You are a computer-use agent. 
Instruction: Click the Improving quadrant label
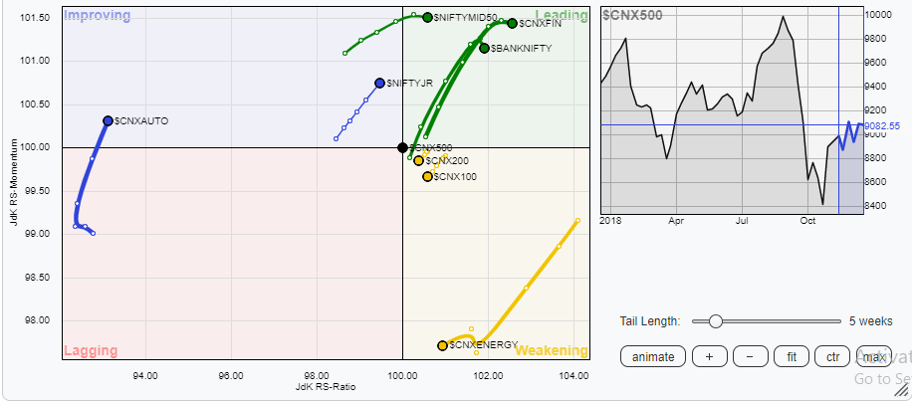97,16
